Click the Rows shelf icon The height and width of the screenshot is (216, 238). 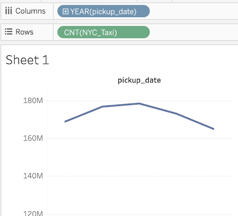point(8,32)
